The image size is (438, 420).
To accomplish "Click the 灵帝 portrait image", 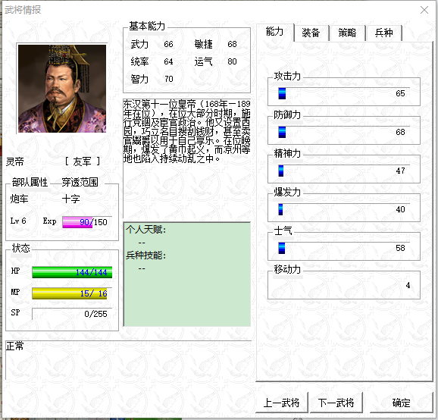I will click(62, 89).
